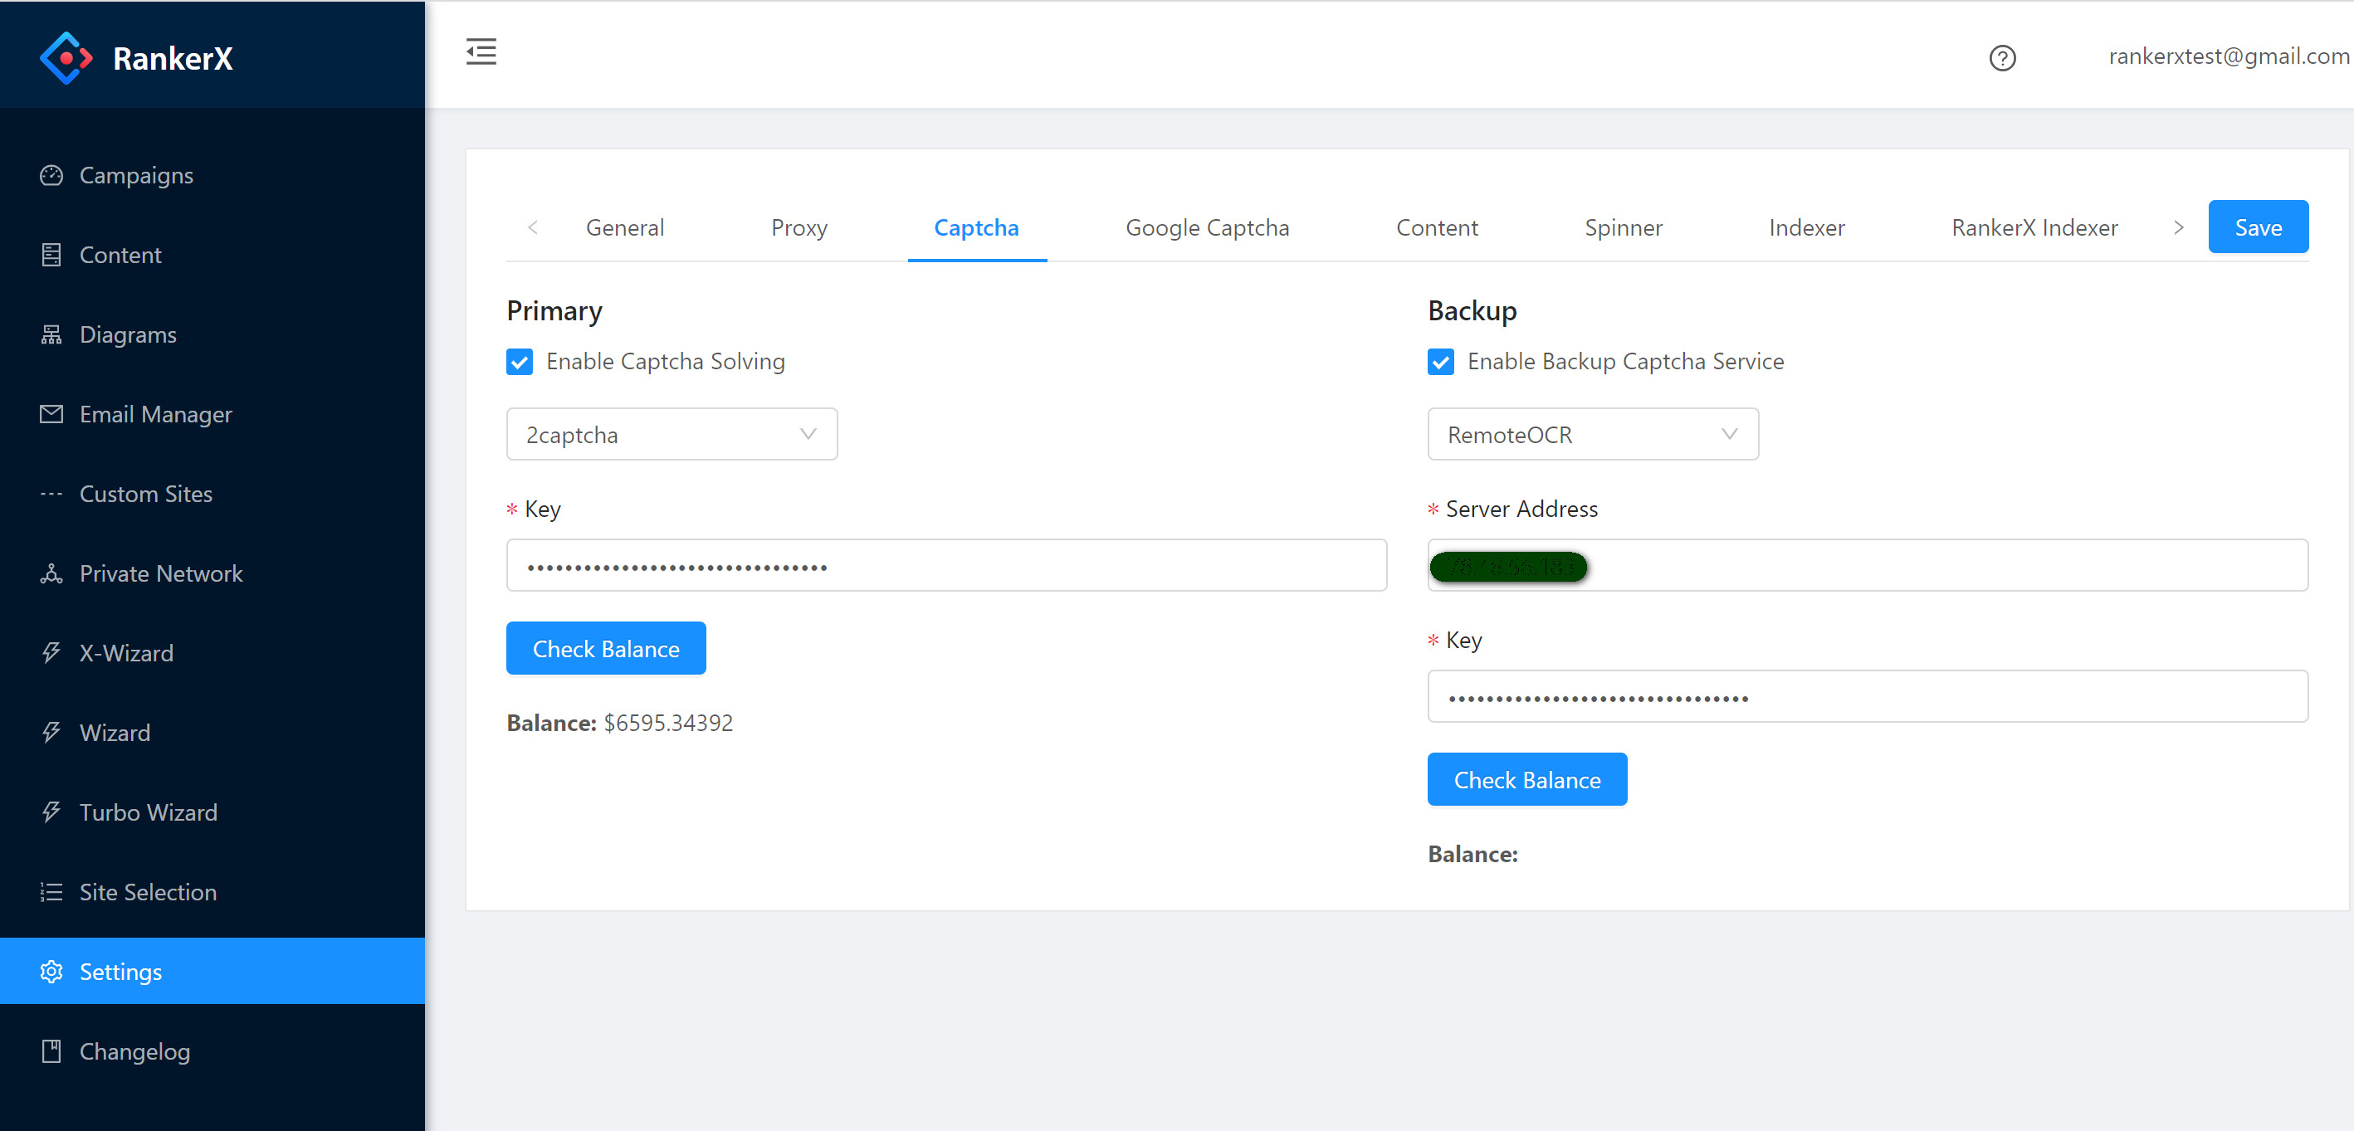Go to Private Network menu item
This screenshot has height=1131, width=2354.
[212, 573]
